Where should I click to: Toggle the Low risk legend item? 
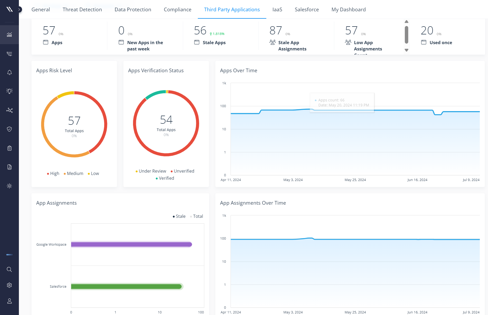click(93, 173)
